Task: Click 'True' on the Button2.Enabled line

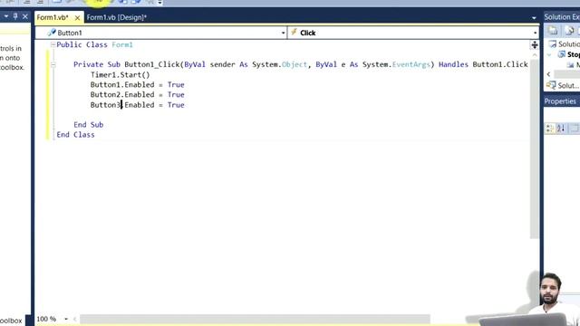Action: 176,94
